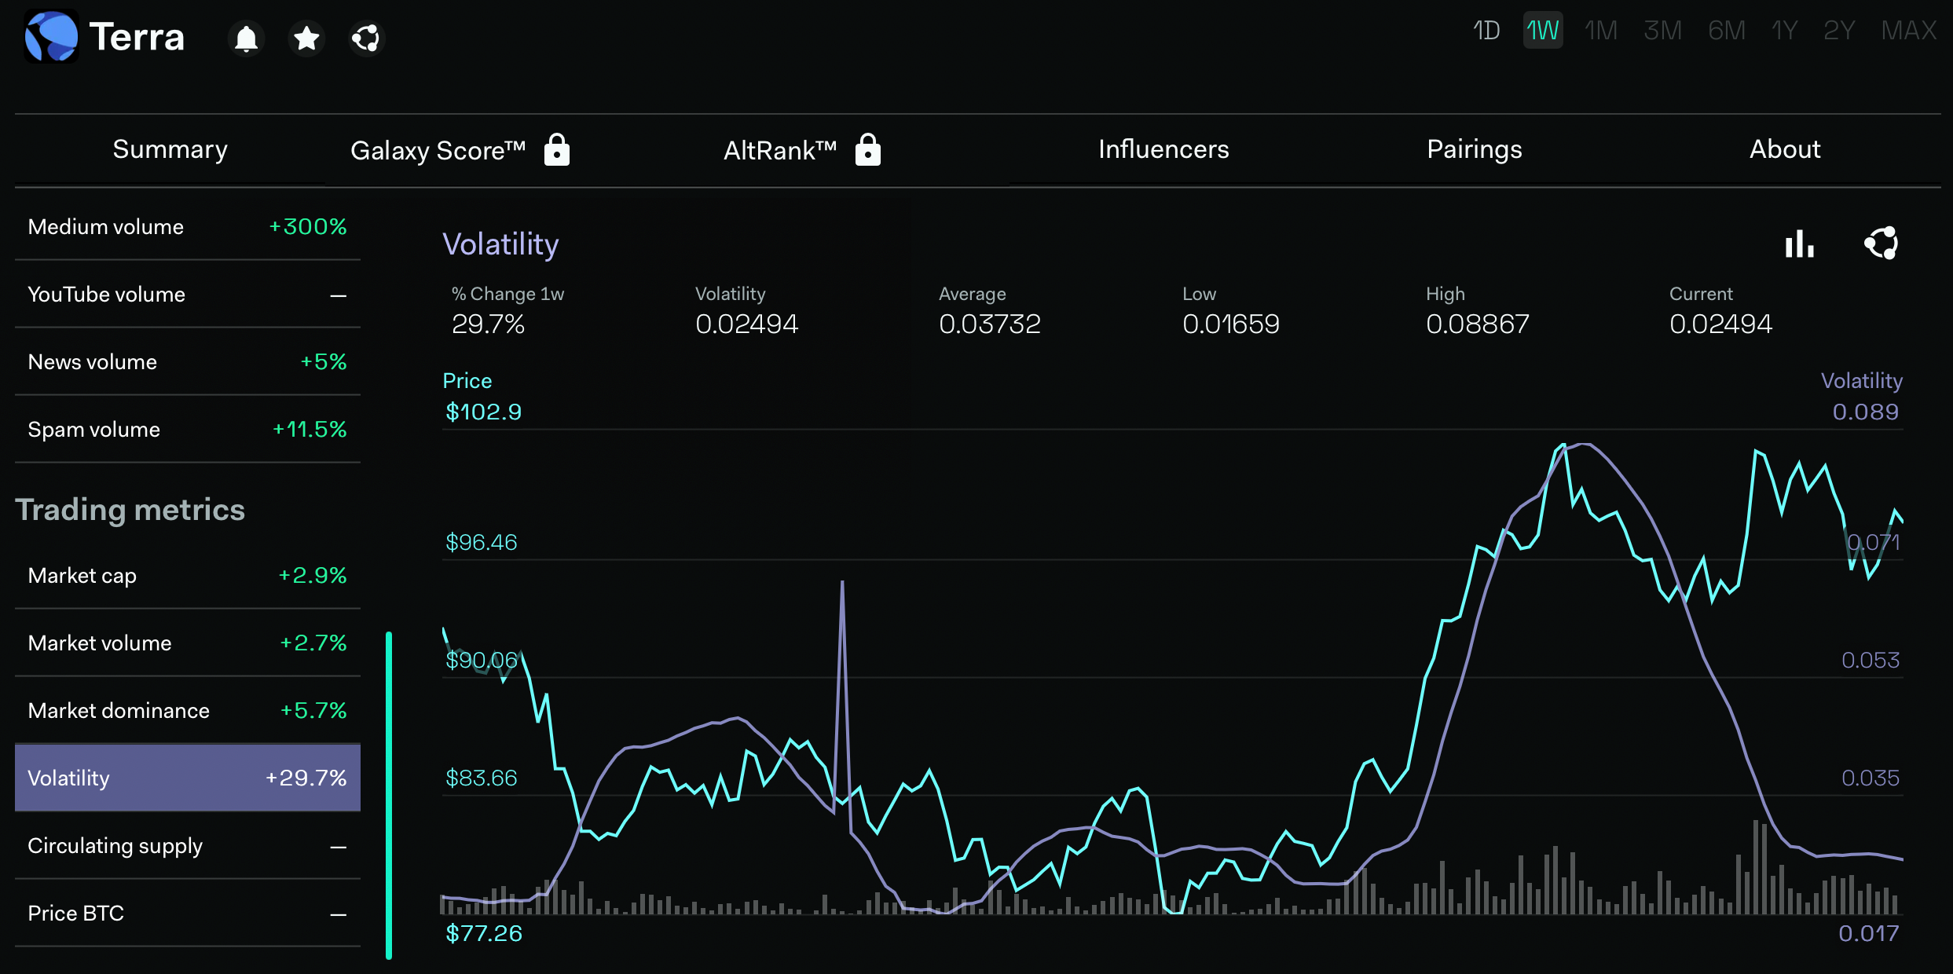This screenshot has width=1953, height=974.
Task: Click the Galaxy Score lock icon
Action: click(556, 149)
